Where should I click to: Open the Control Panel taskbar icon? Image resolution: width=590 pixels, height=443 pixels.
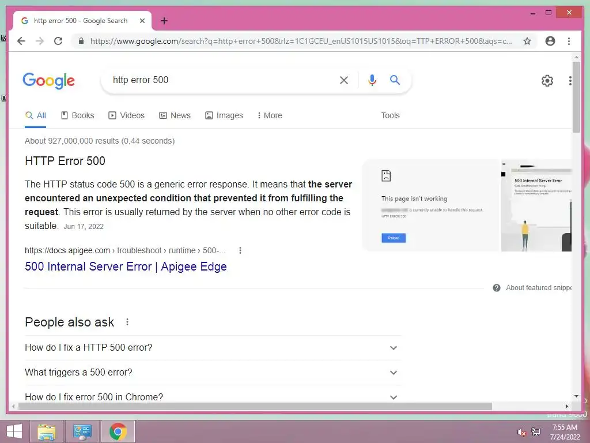tap(82, 431)
